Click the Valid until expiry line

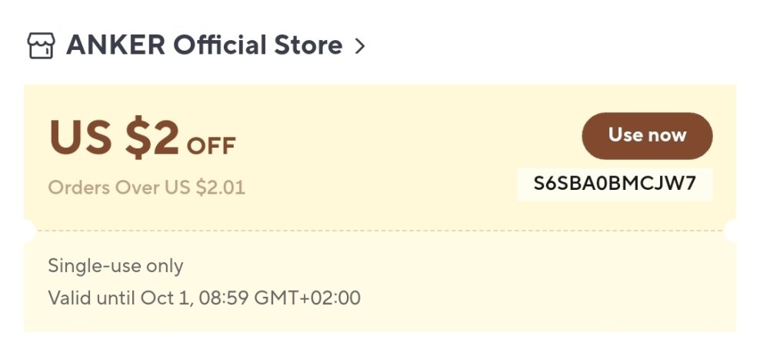click(204, 298)
